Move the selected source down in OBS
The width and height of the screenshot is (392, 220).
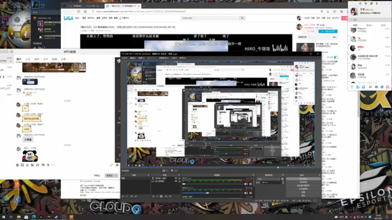pyautogui.click(x=170, y=197)
